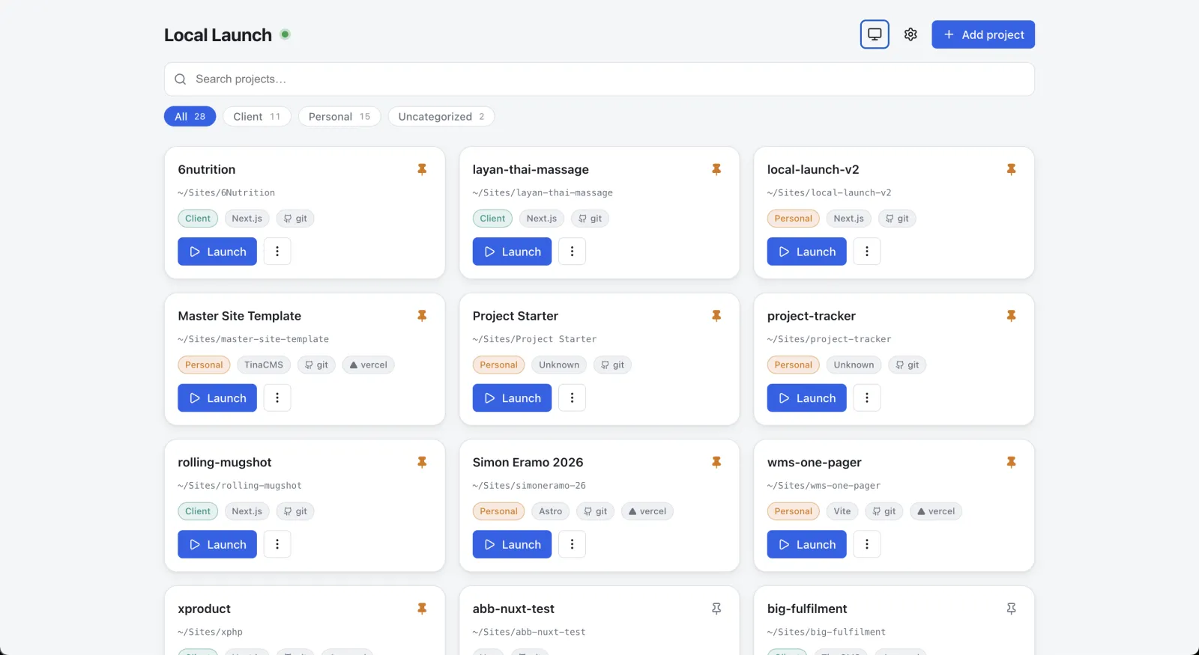
Task: Click the Unknown tag on Project Starter
Action: [559, 365]
